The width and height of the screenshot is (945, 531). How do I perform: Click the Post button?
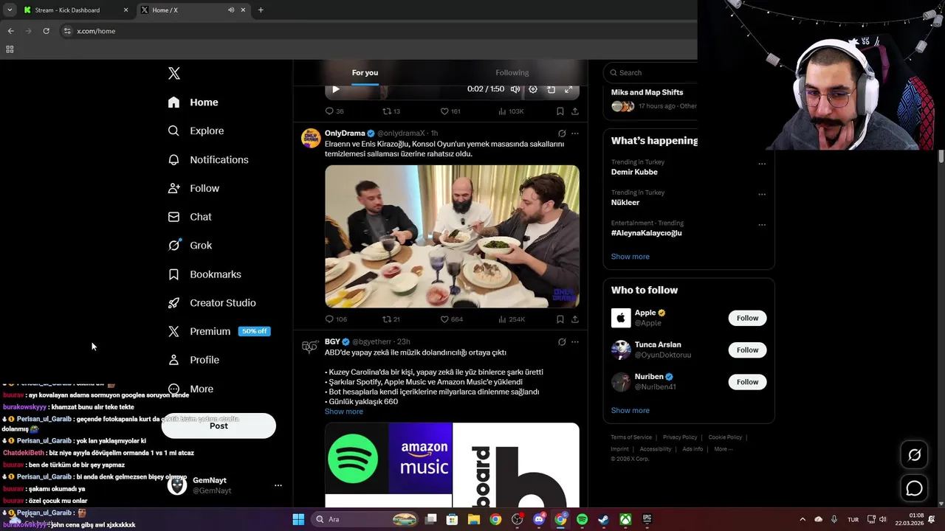point(219,426)
